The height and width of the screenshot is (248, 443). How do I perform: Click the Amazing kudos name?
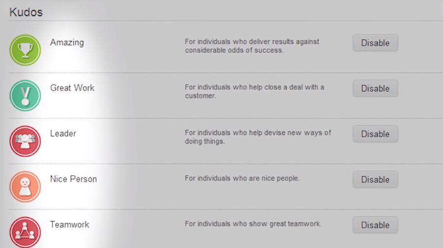pos(67,42)
